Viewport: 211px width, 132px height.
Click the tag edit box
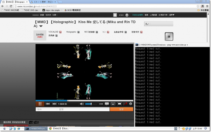(40, 35)
